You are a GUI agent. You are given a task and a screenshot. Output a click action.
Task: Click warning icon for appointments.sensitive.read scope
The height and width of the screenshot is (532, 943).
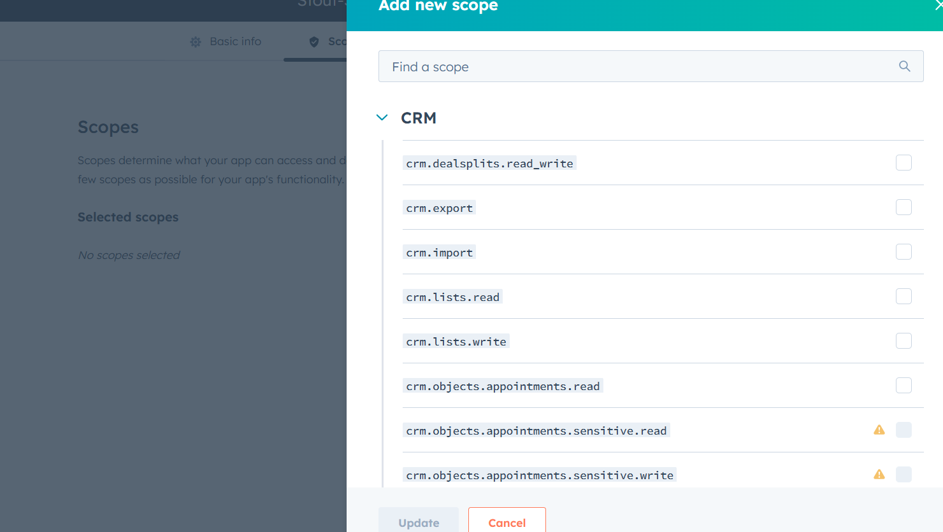coord(879,430)
